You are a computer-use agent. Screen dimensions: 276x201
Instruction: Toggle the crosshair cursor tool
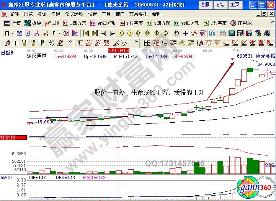click(x=185, y=33)
